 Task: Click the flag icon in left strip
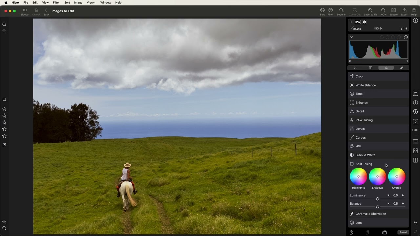[4, 100]
